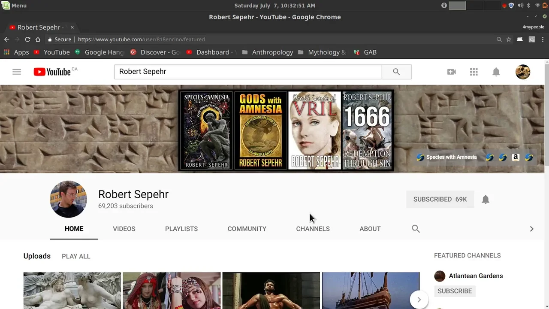
Task: Click the search field containing Robert Sepehr
Action: (247, 72)
